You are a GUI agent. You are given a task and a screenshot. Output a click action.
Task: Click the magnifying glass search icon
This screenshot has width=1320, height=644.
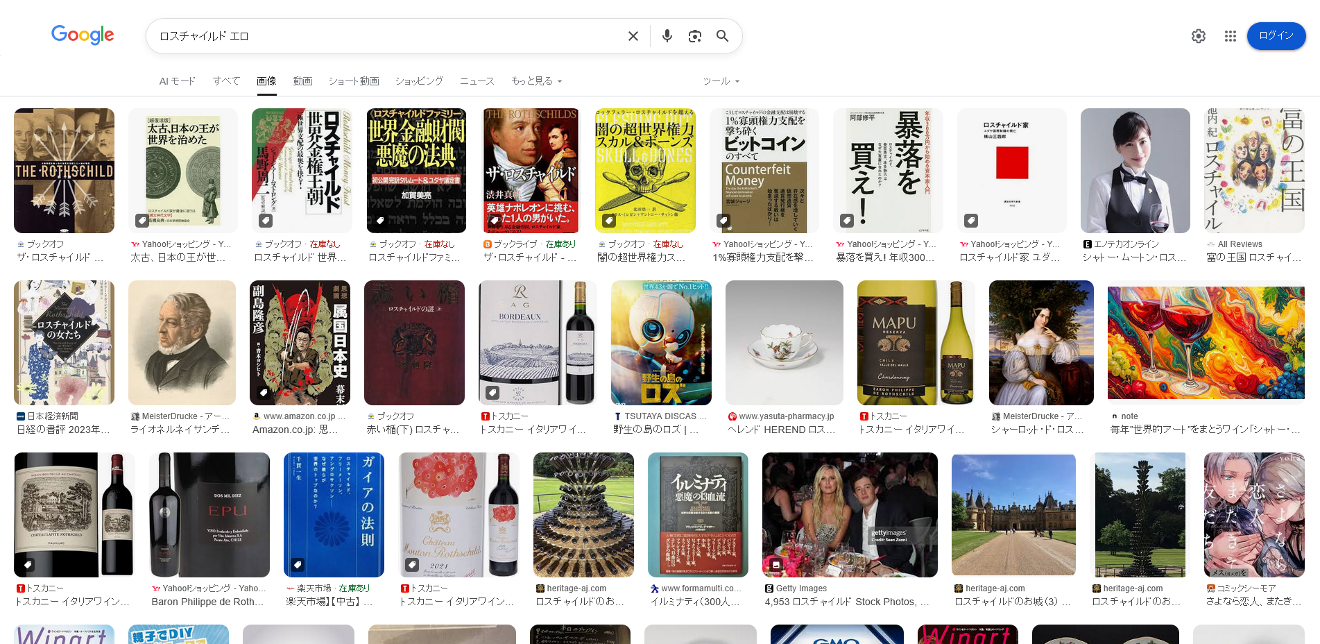tap(722, 36)
